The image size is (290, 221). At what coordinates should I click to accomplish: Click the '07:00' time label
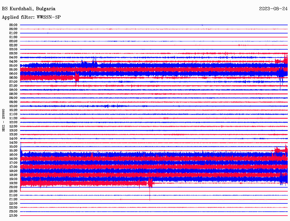click(x=13, y=82)
